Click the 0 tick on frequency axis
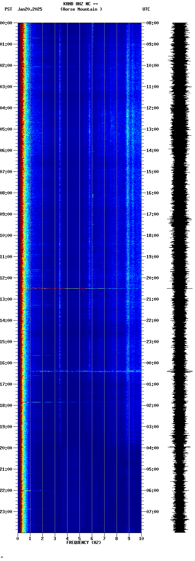This screenshot has width=195, height=561. (18, 539)
